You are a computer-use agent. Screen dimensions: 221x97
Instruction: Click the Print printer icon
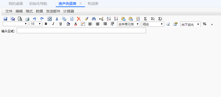point(27,19)
